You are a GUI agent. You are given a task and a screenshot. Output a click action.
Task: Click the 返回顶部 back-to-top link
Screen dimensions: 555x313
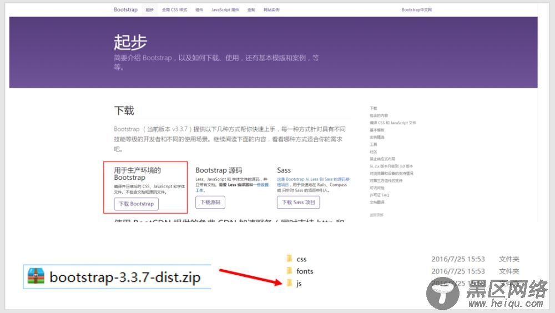coord(376,215)
